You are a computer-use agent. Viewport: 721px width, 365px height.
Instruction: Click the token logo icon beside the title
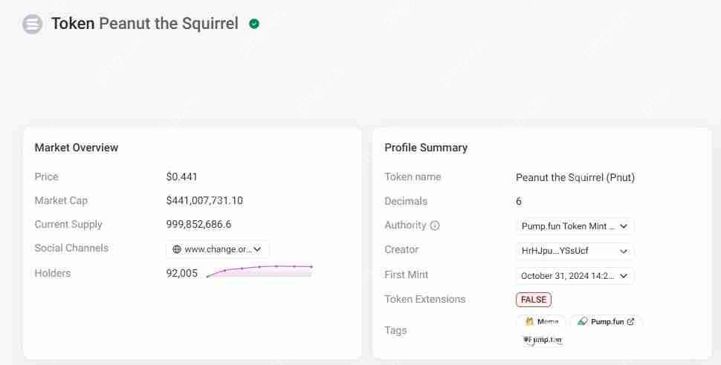pyautogui.click(x=33, y=24)
